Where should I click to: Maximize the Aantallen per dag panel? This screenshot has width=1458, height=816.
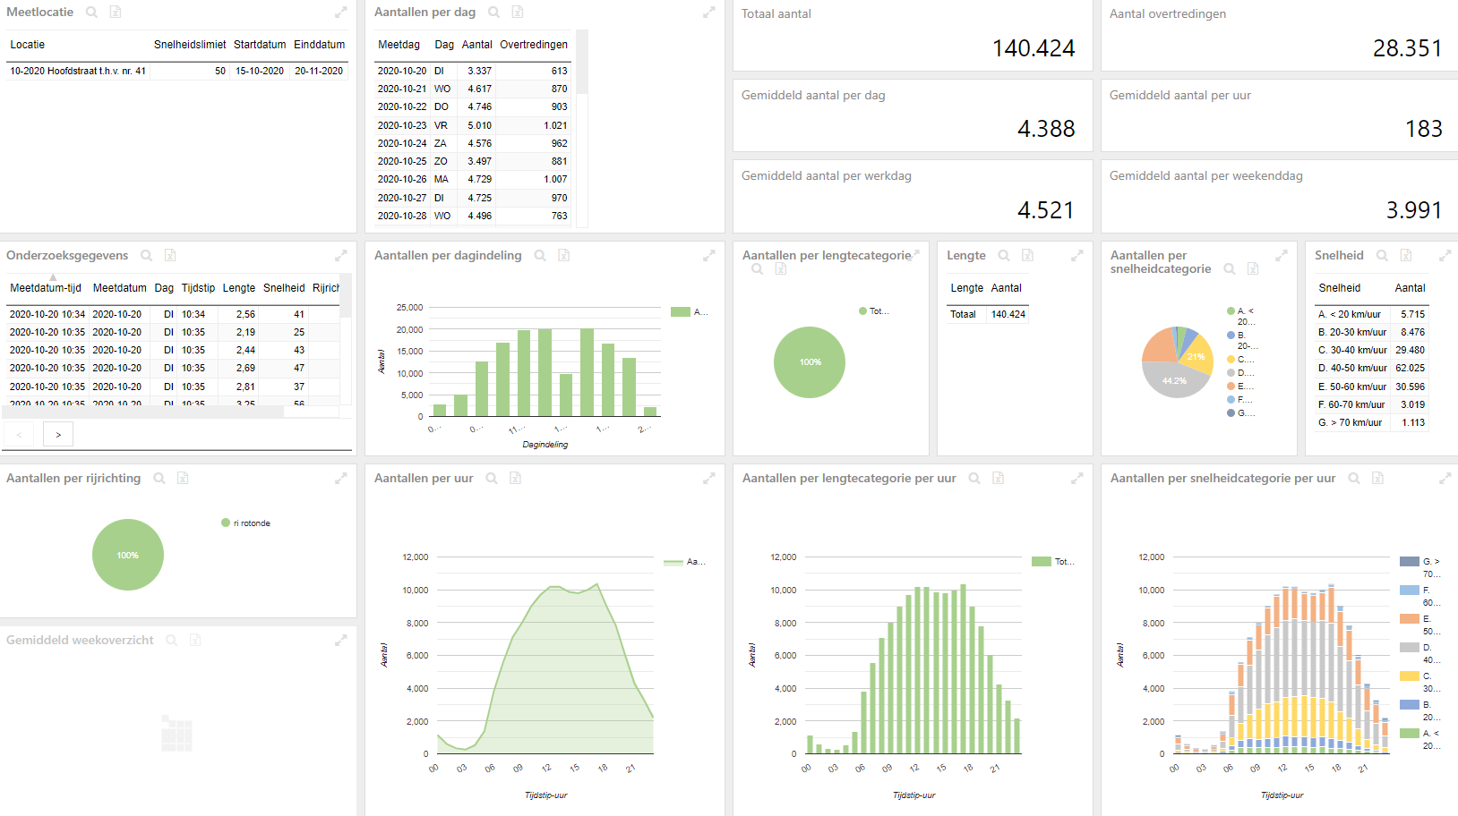(x=708, y=13)
